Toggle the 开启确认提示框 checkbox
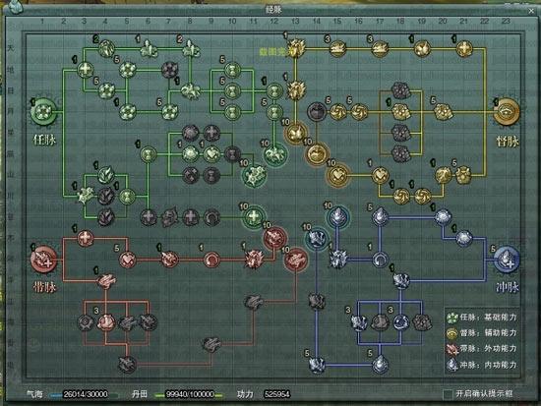 448,394
